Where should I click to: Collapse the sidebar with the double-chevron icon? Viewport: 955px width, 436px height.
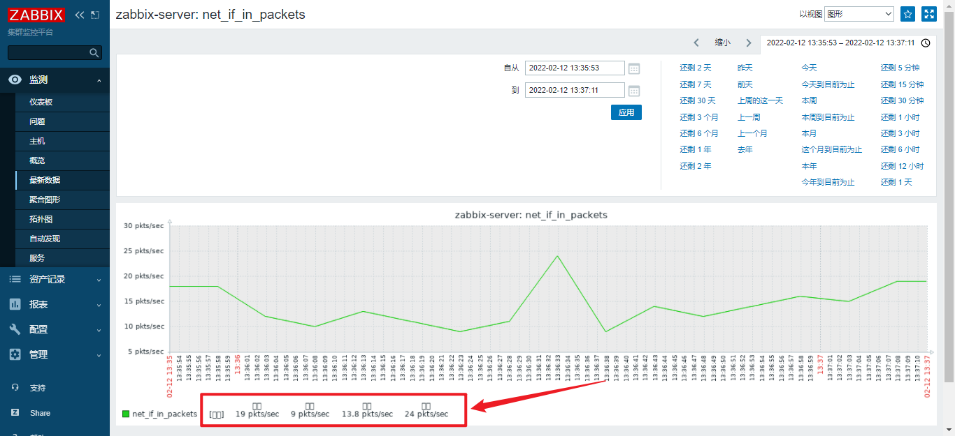tap(78, 14)
